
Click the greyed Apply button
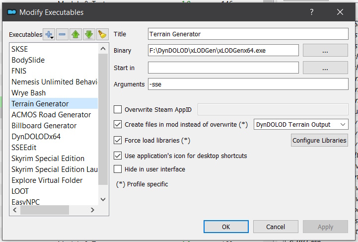click(x=325, y=227)
